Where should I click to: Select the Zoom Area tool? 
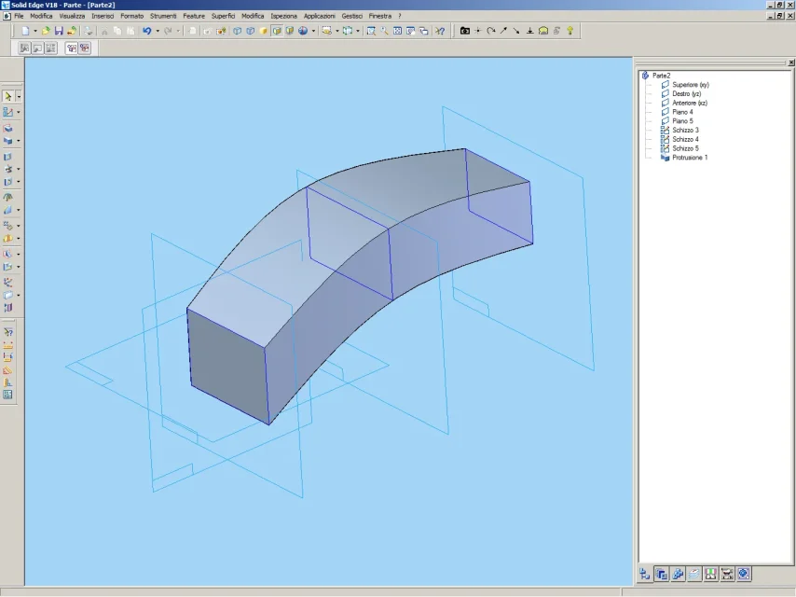[371, 31]
